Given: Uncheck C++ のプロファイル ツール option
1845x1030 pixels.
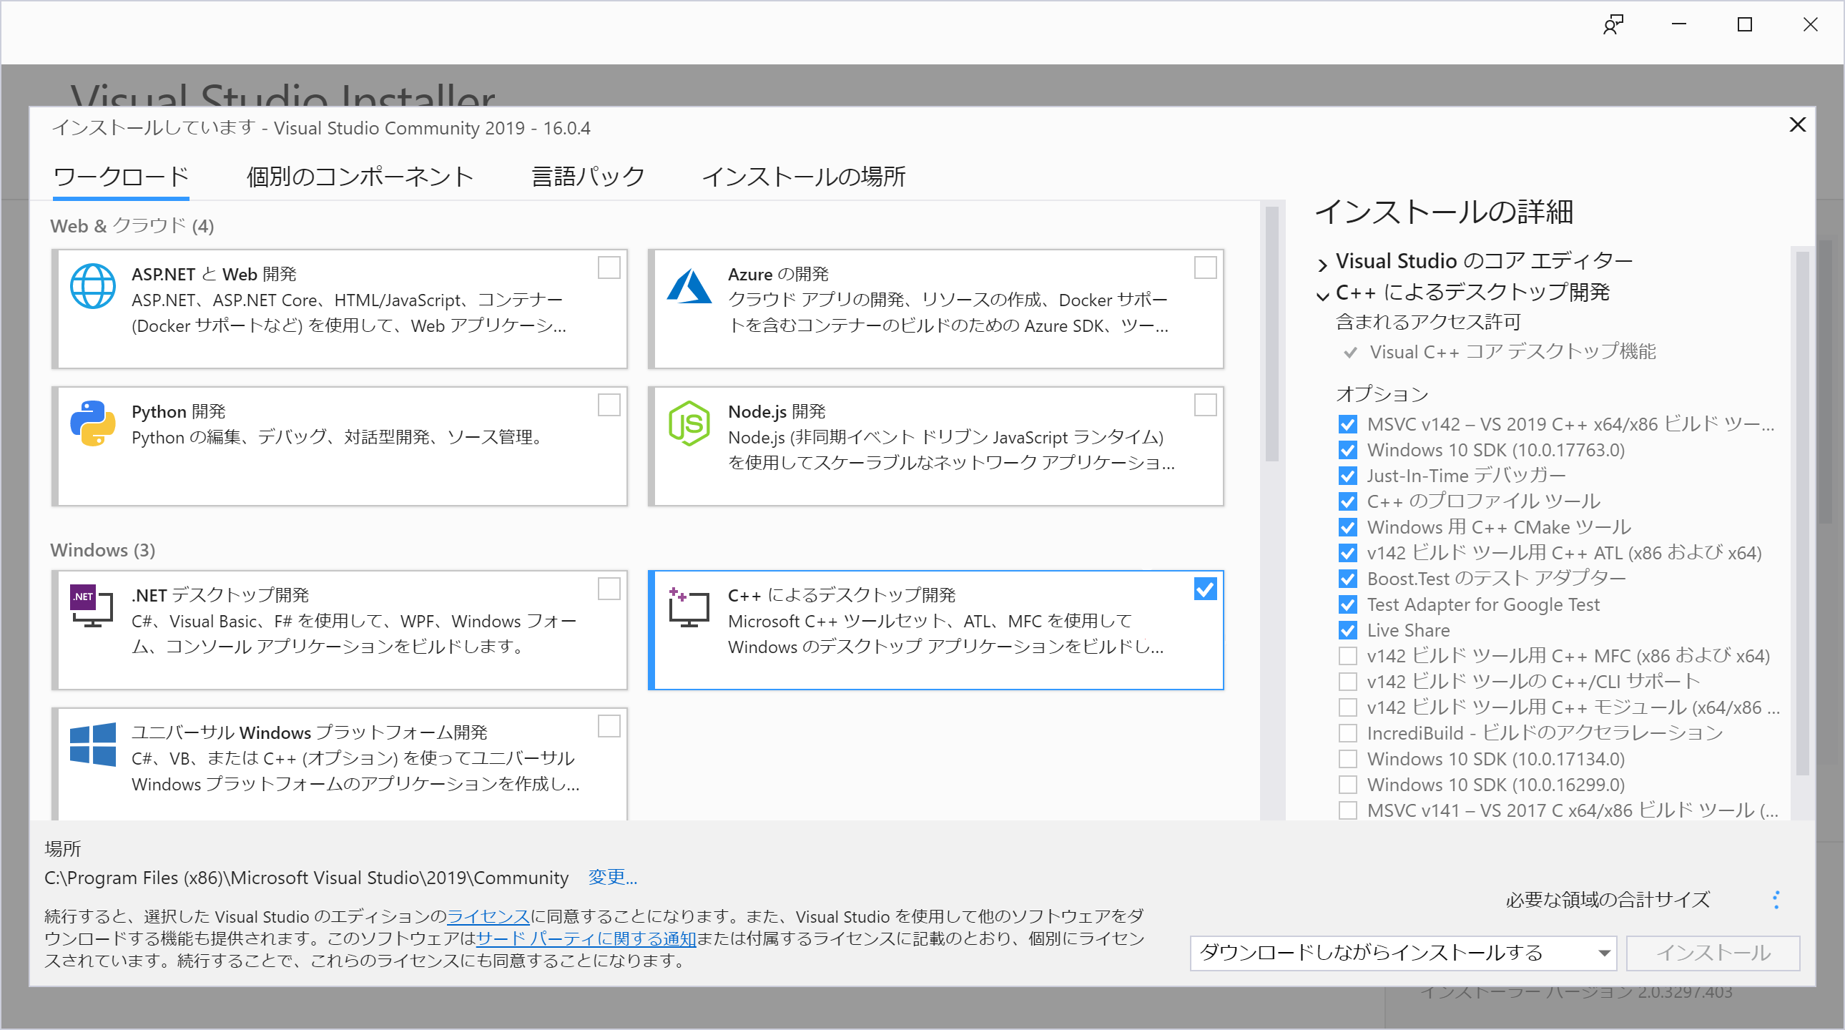Looking at the screenshot, I should coord(1347,501).
